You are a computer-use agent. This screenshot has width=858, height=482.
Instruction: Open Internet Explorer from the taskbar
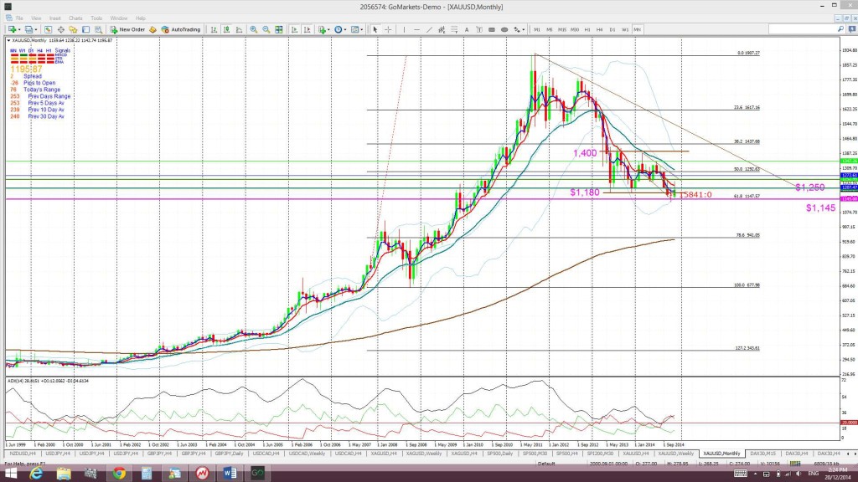pos(36,474)
